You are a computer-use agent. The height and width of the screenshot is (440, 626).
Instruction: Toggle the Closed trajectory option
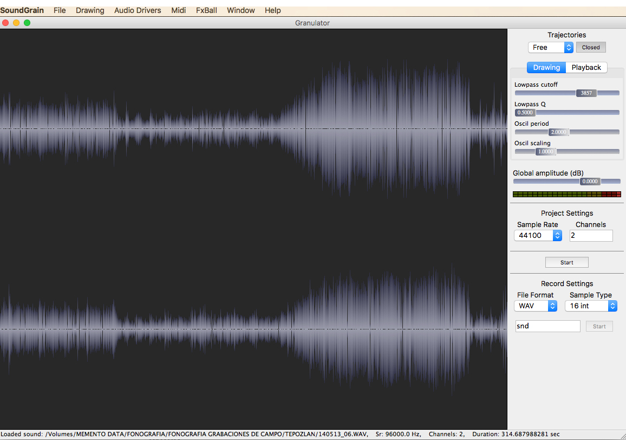click(x=591, y=47)
